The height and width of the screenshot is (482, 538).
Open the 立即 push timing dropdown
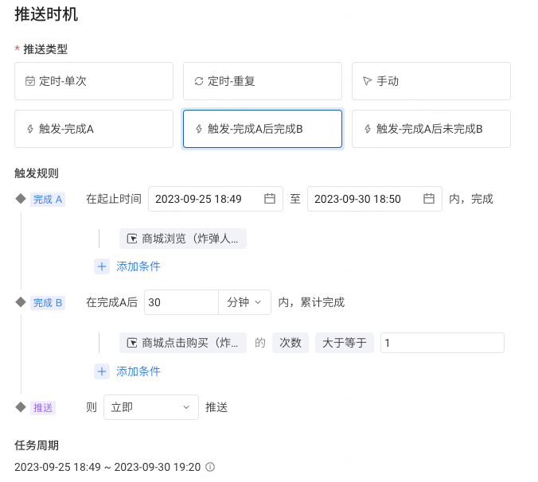[x=151, y=407]
